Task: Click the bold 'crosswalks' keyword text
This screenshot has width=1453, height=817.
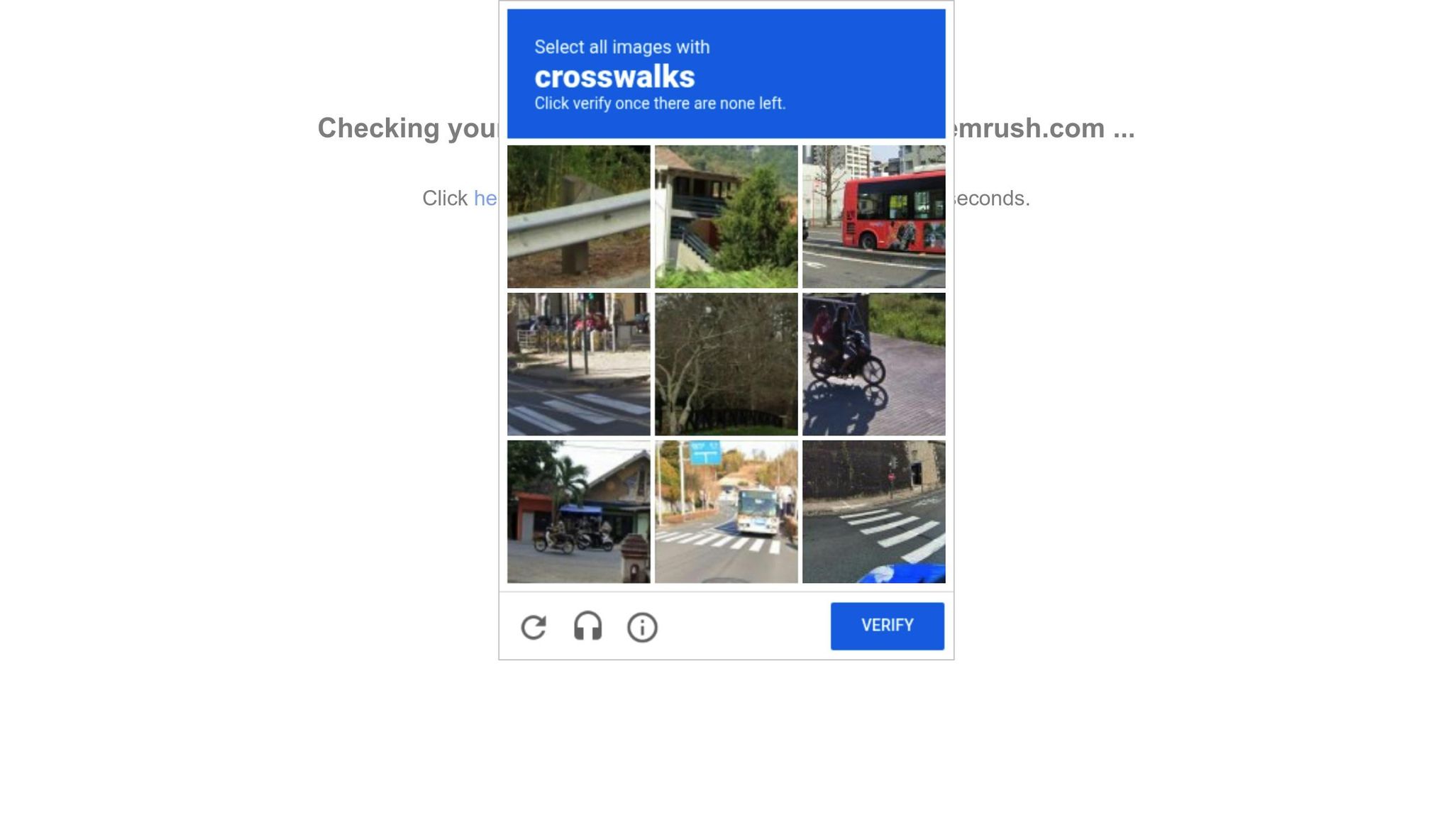Action: [x=614, y=77]
